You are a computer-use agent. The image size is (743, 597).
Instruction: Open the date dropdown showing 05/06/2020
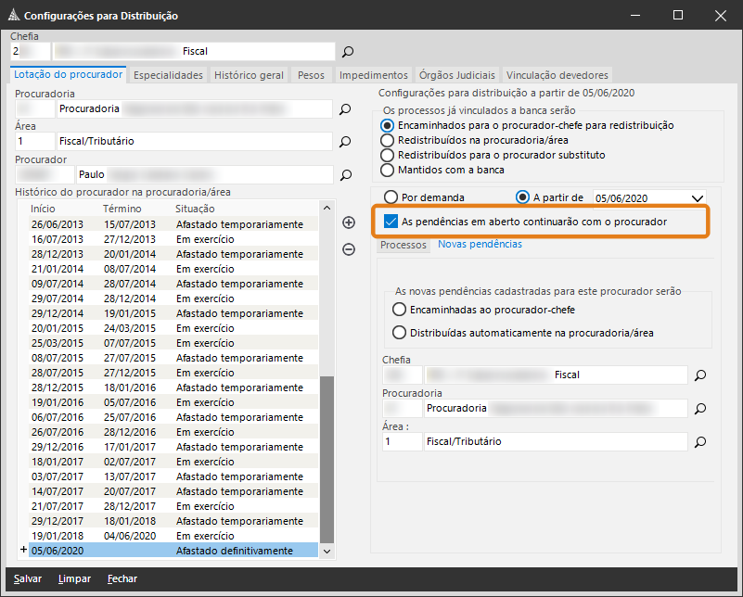(x=698, y=197)
